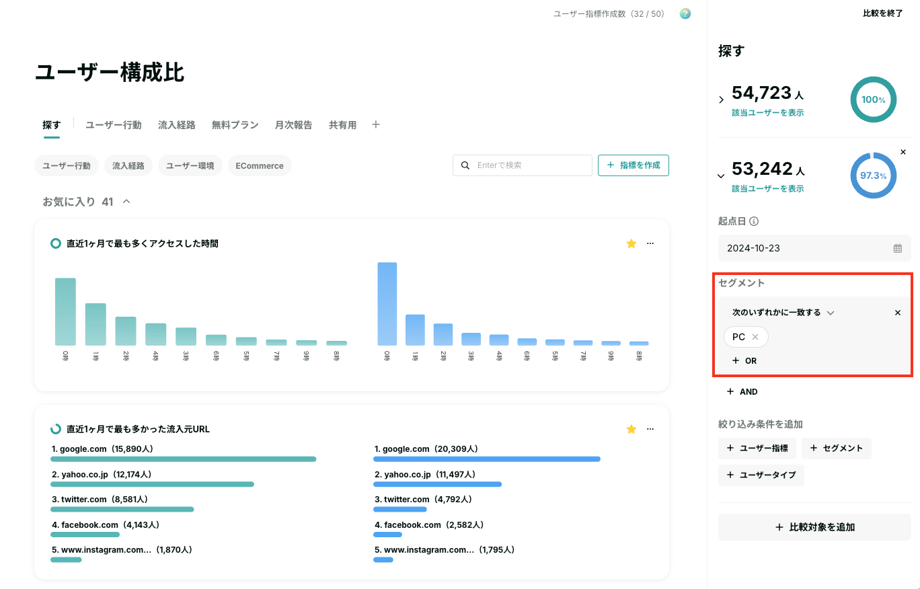Open the 次のいずれかに一致する dropdown

coord(783,313)
